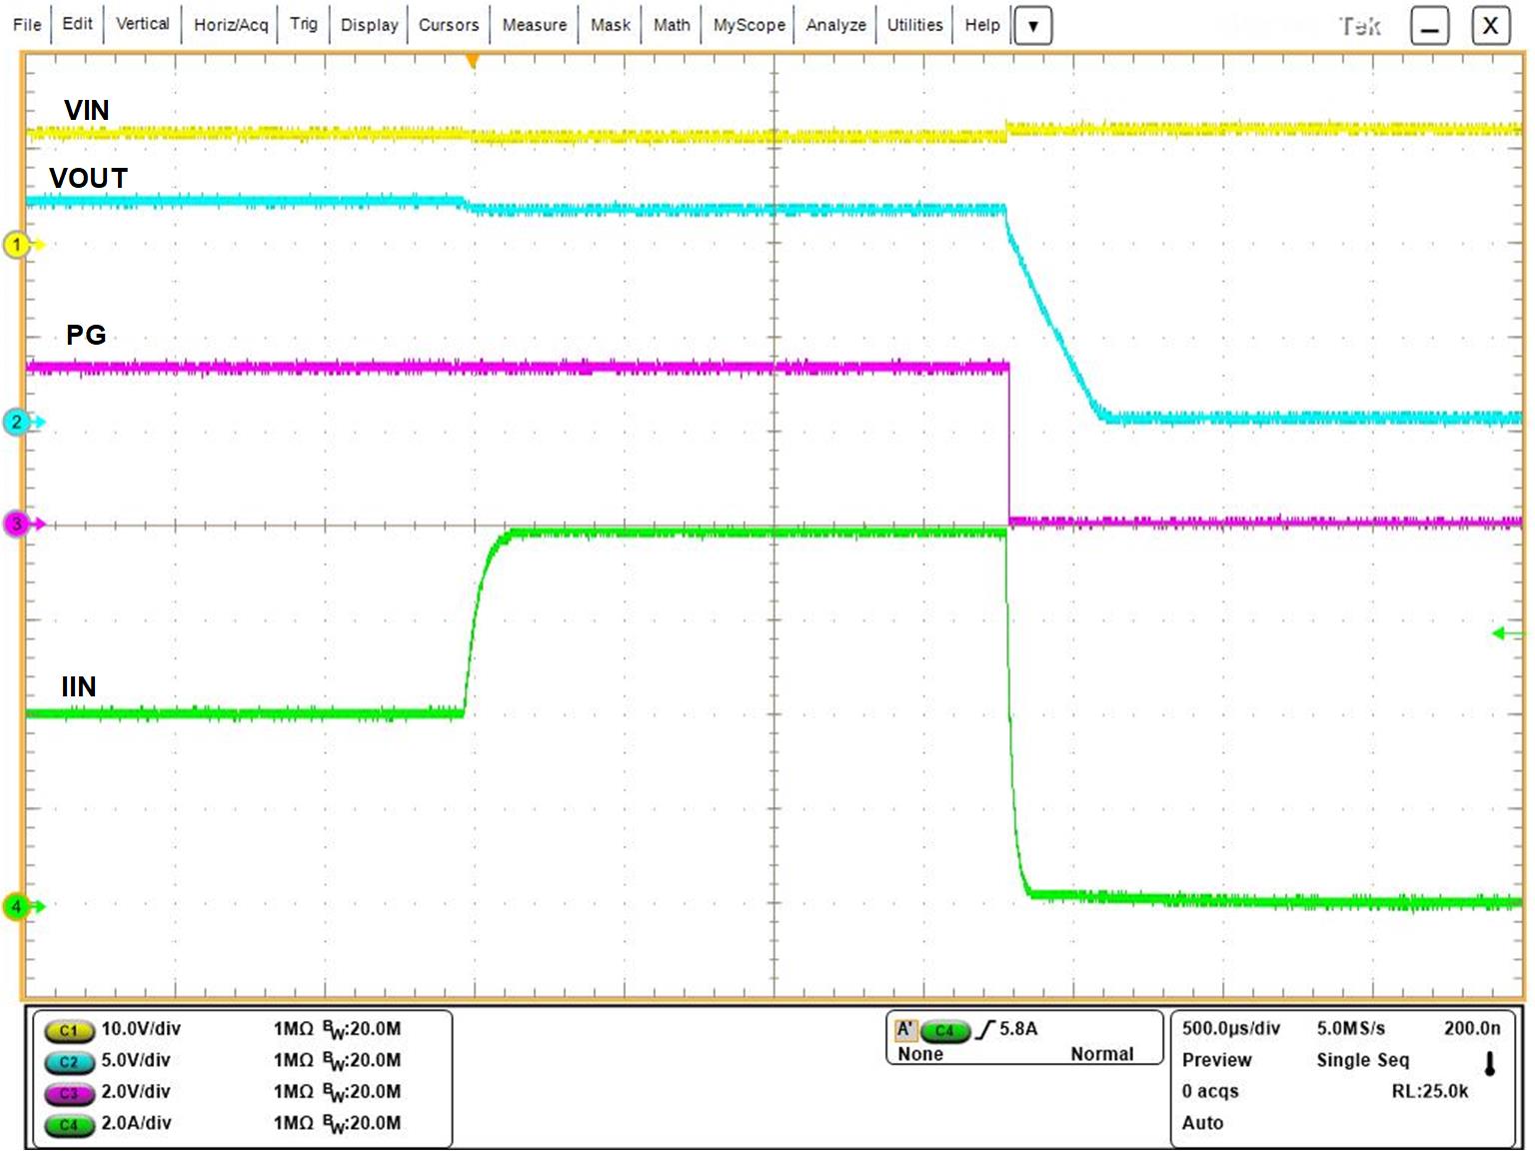Click the VOUT waveform label

pos(89,178)
